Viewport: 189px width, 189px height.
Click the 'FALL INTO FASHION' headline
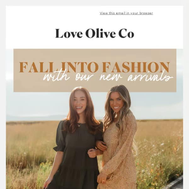94,67
